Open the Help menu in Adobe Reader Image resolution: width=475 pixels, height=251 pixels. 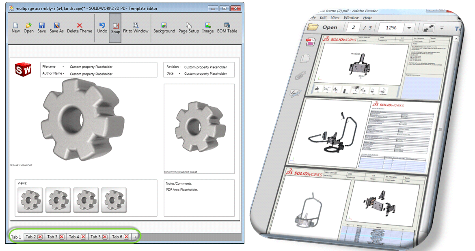[x=367, y=17]
